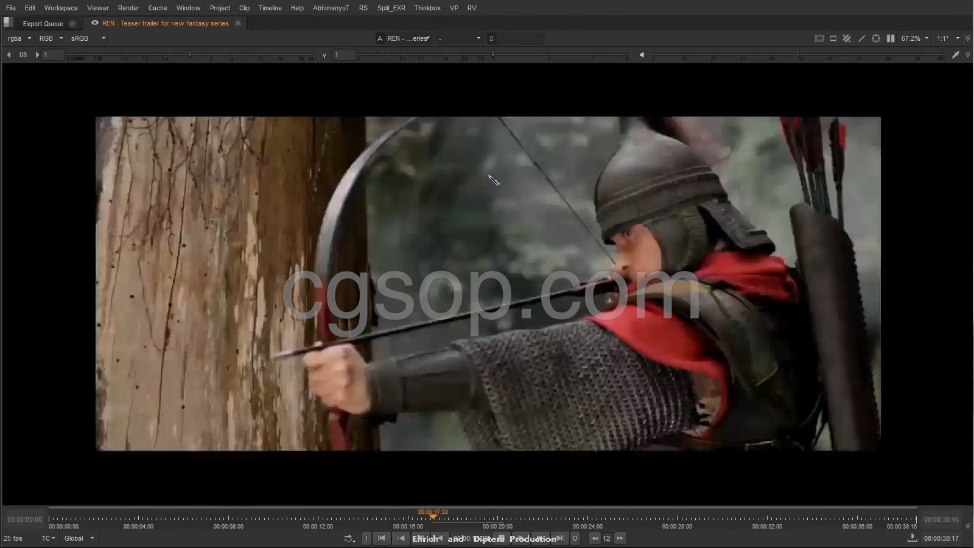Switch to the Export Queue tab
The image size is (974, 548).
click(43, 24)
